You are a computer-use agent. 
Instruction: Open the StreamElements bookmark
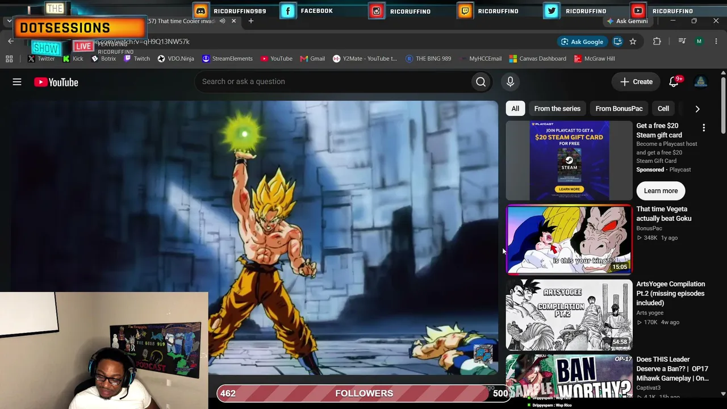[227, 59]
